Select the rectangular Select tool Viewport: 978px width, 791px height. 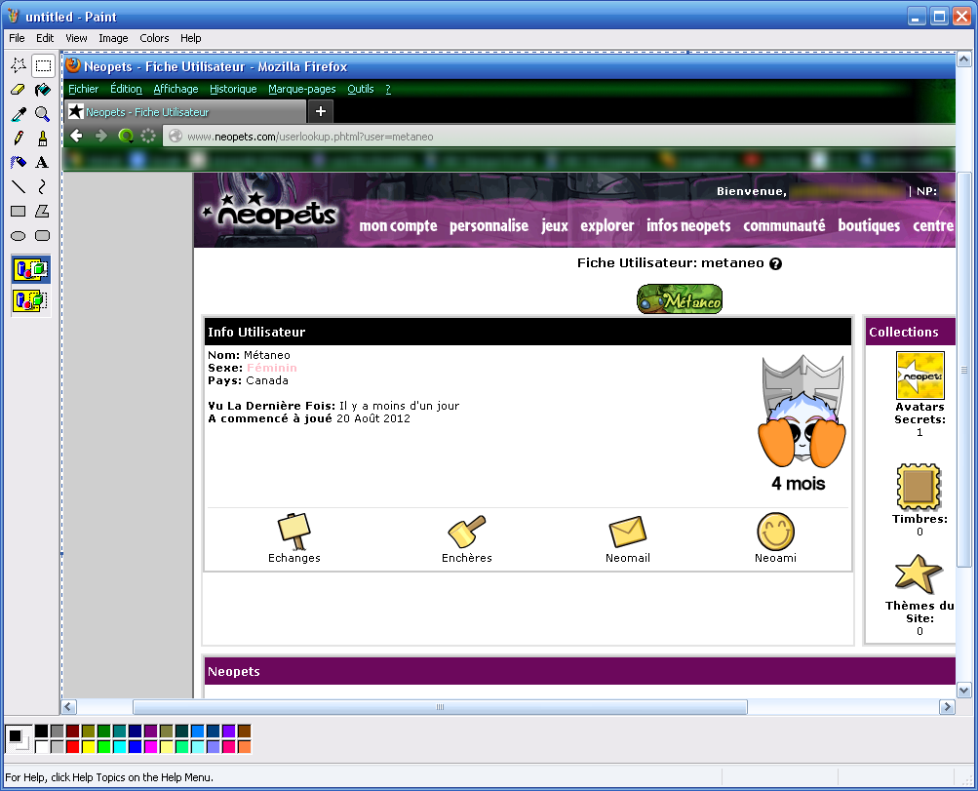[x=42, y=65]
